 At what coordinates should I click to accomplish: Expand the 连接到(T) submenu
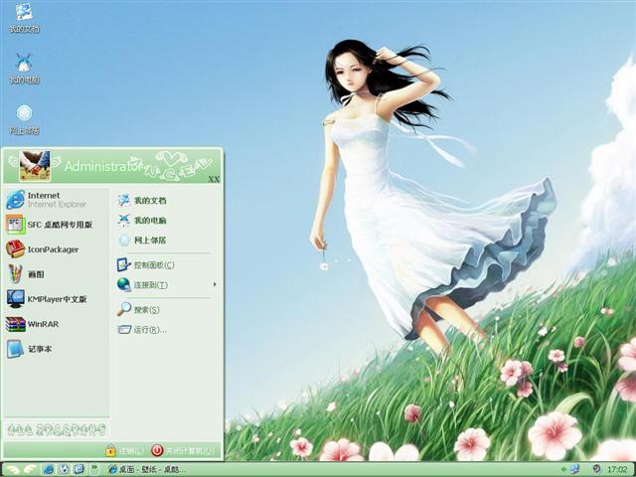coord(167,285)
